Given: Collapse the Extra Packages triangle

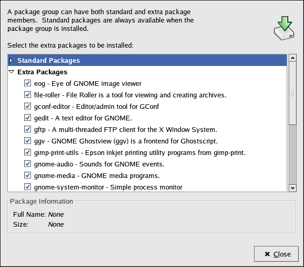Looking at the screenshot, I should (x=12, y=72).
